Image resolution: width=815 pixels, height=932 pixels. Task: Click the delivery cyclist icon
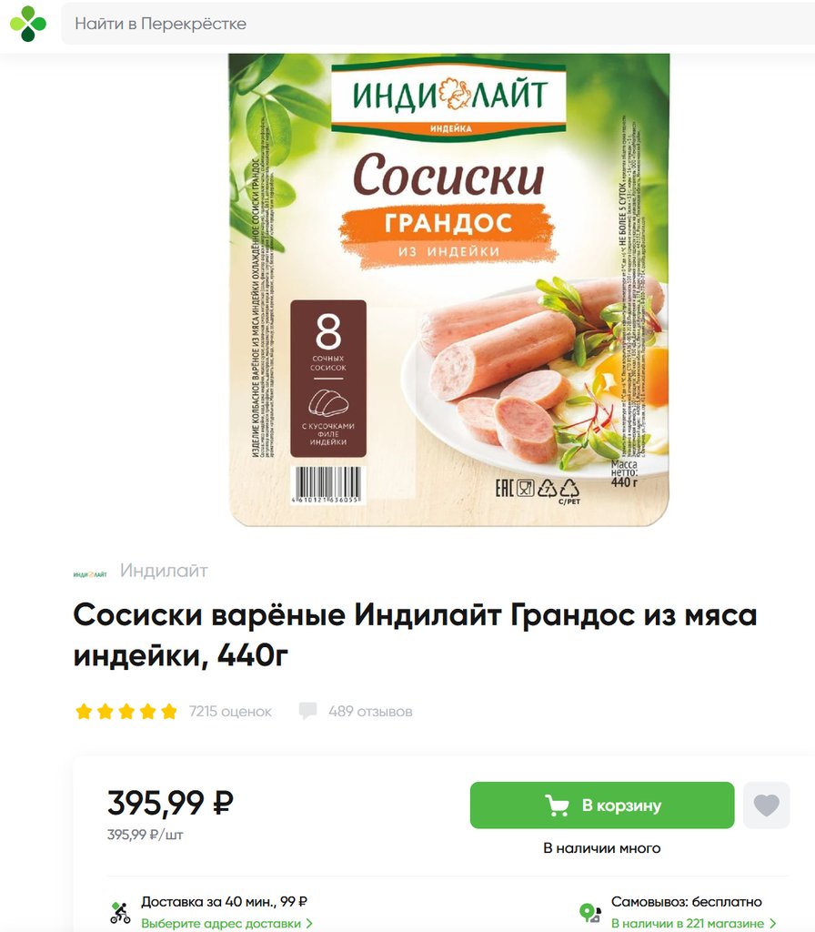[x=121, y=912]
